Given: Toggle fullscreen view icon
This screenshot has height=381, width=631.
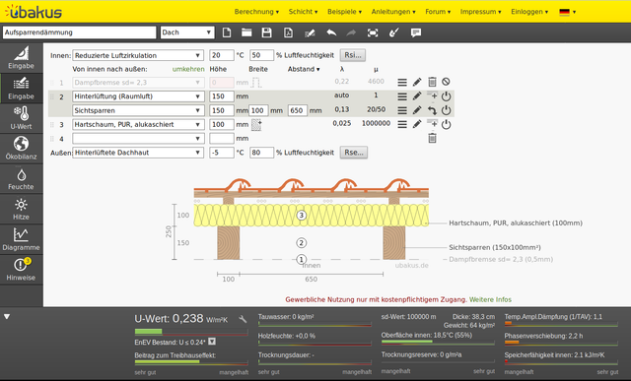Looking at the screenshot, I should 373,32.
